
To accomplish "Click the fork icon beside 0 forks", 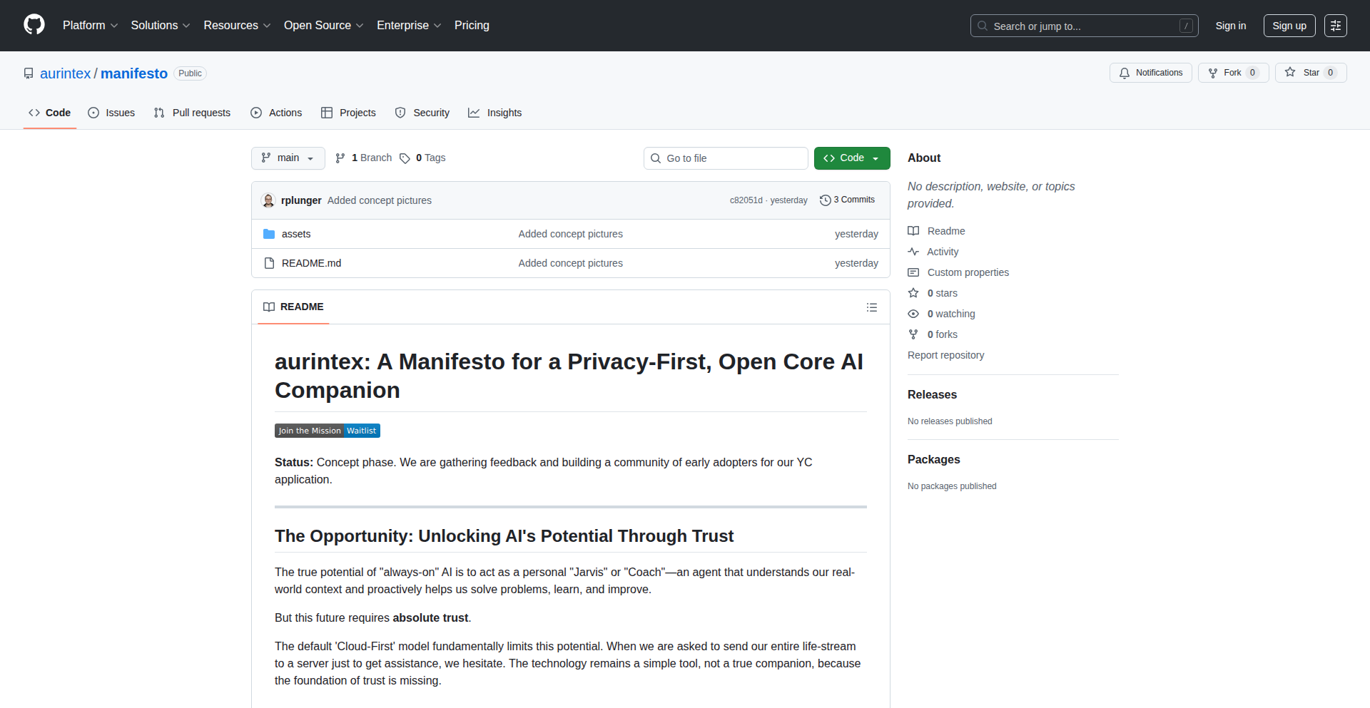I will click(913, 334).
